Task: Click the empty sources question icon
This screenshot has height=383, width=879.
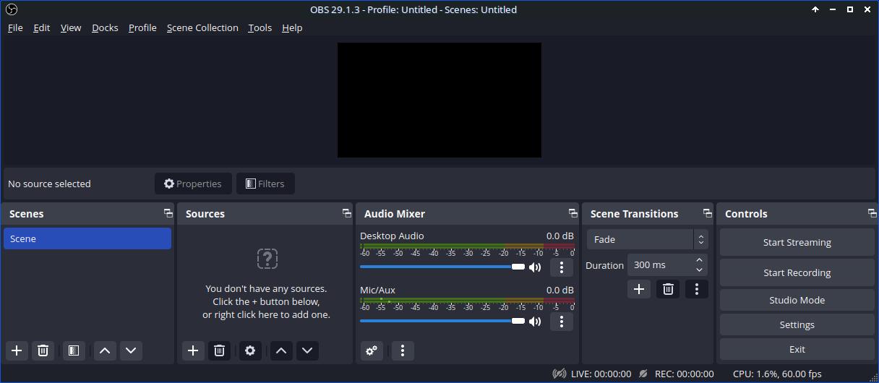Action: (x=267, y=259)
